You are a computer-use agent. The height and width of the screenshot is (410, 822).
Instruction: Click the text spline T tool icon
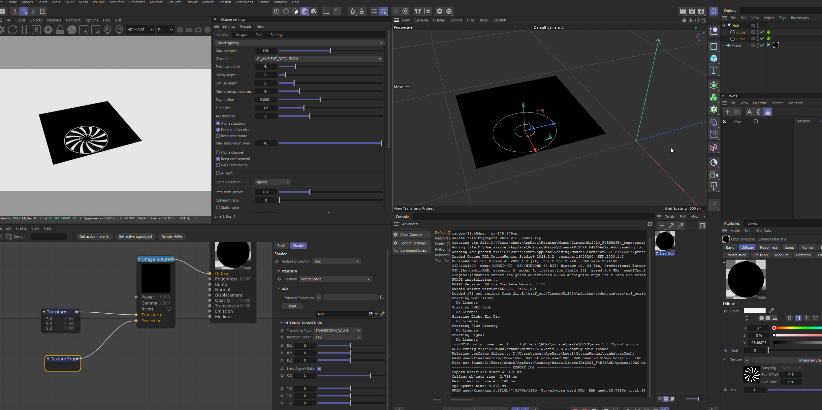714,70
